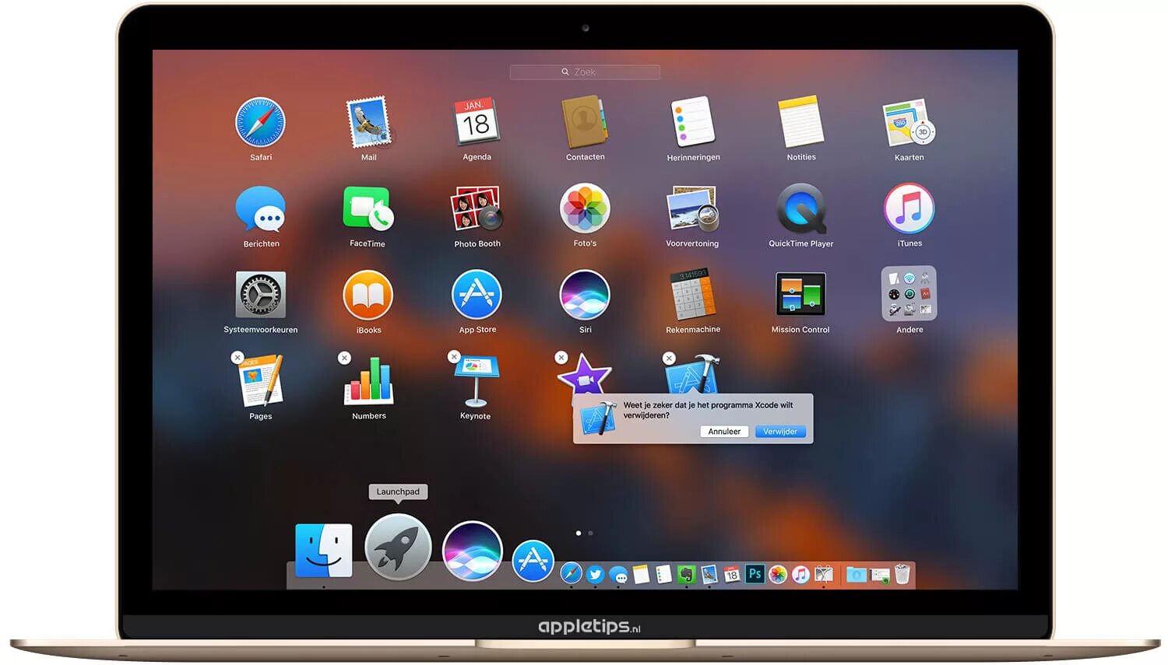Confirm with the Verwijder button
Screen dimensions: 1168x665
coord(780,432)
